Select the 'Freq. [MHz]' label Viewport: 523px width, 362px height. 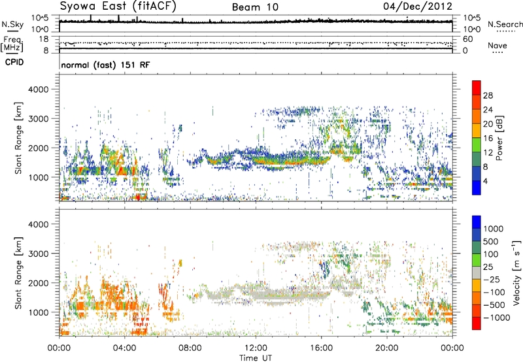(x=12, y=44)
